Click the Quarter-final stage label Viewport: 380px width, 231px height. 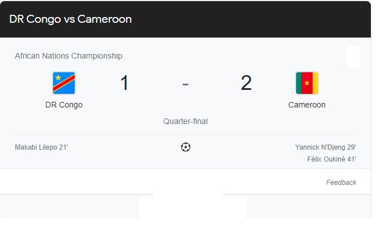[x=185, y=121]
